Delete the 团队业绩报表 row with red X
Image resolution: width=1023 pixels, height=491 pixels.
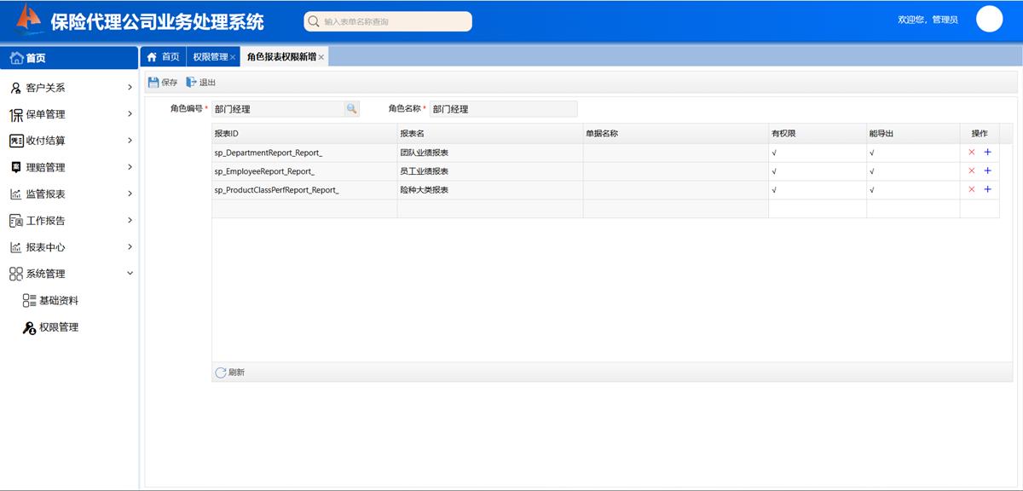pyautogui.click(x=972, y=153)
